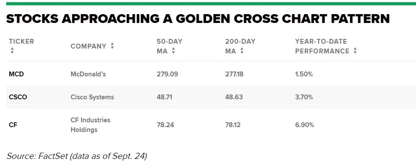Open the CF ticker entry

(x=13, y=125)
